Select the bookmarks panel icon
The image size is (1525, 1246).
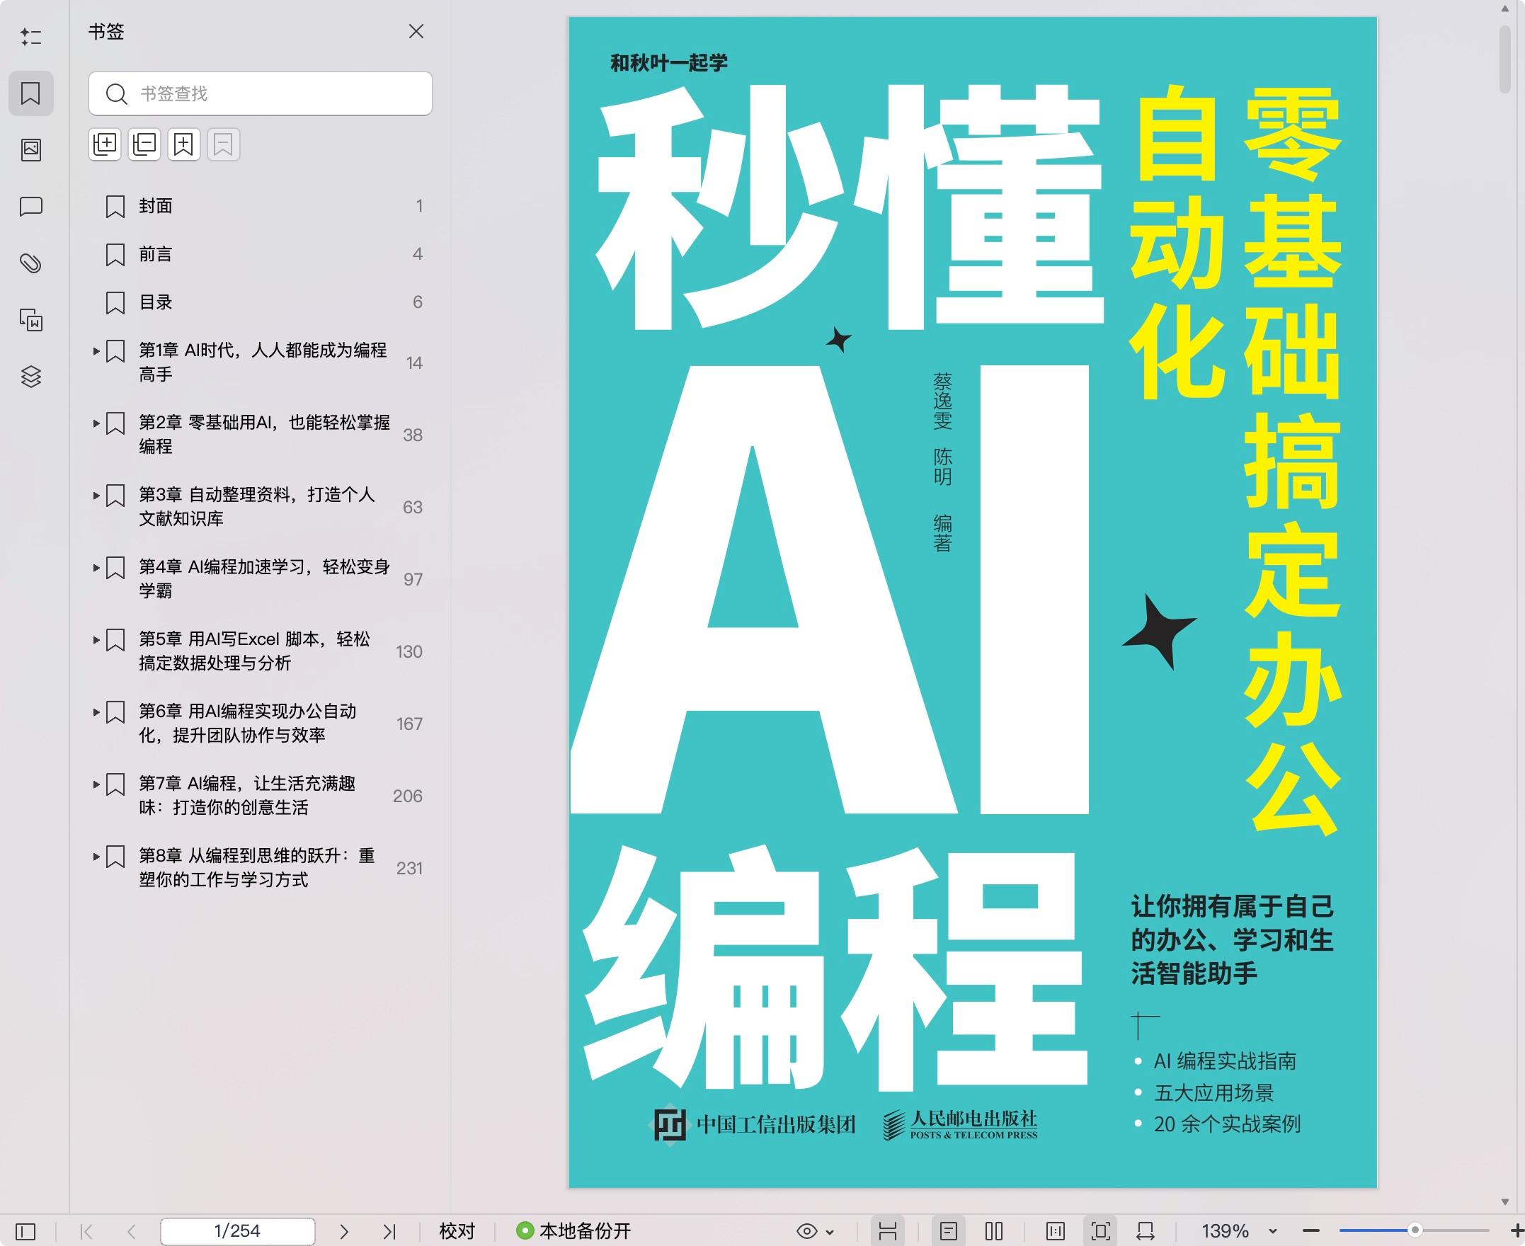31,93
